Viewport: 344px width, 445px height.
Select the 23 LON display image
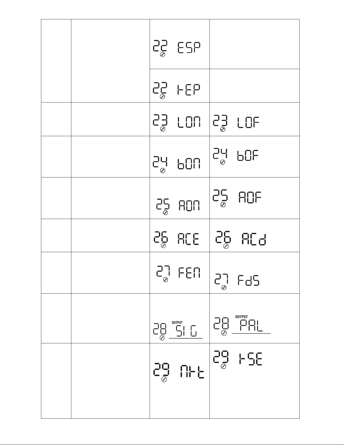coord(177,124)
